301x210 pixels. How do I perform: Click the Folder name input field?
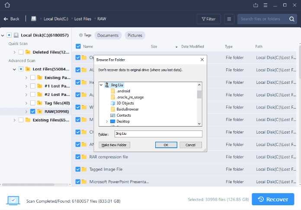pos(158,134)
